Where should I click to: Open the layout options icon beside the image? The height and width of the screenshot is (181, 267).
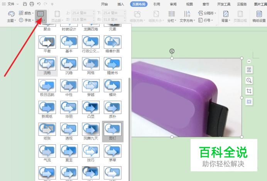coord(249,70)
